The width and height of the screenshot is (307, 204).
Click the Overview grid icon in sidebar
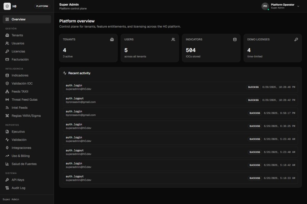click(7, 19)
